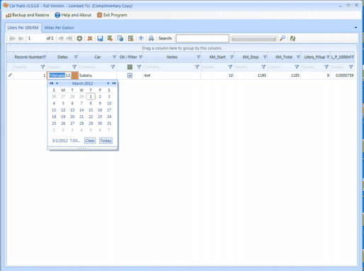
Task: Jump back one year in the calendar
Action: pos(52,83)
